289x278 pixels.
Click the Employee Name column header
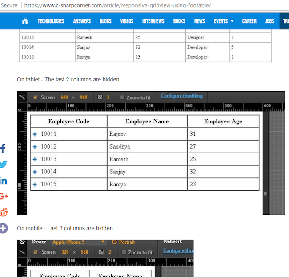[147, 121]
